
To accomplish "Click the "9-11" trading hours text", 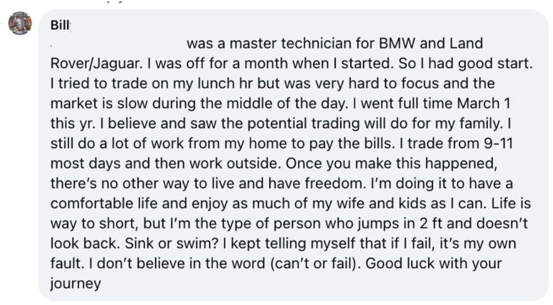I will pos(500,144).
